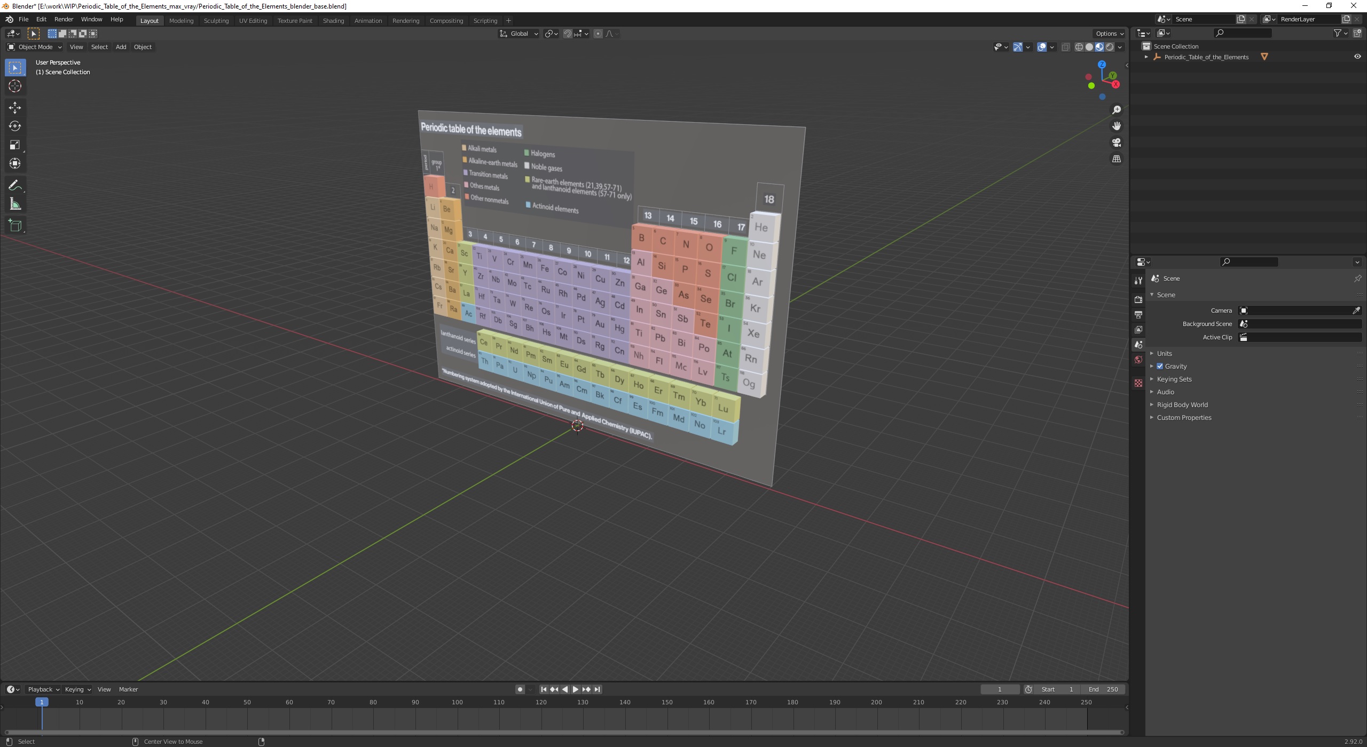Select the Cursor tool in the viewport toolbar
The height and width of the screenshot is (747, 1367).
tap(15, 86)
